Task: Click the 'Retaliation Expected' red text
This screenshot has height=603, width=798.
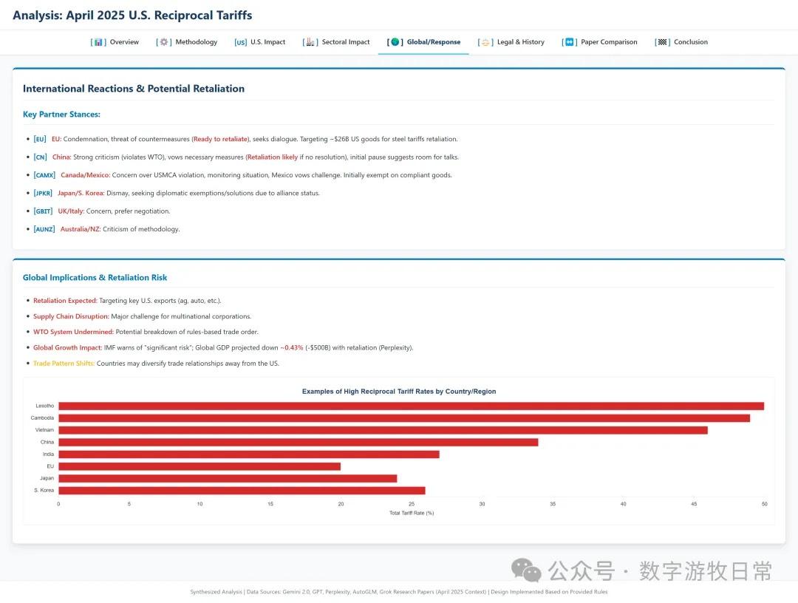Action: [x=65, y=301]
